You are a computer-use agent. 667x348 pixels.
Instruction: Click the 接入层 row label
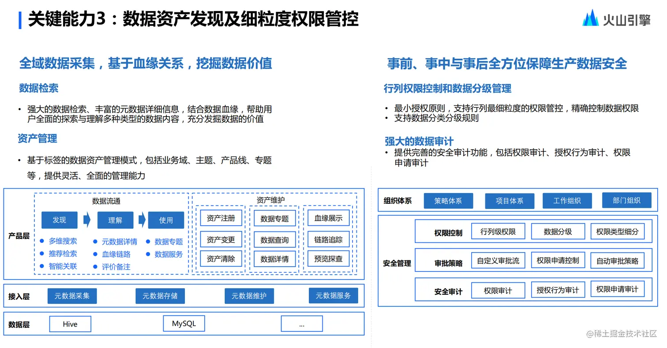click(x=19, y=297)
